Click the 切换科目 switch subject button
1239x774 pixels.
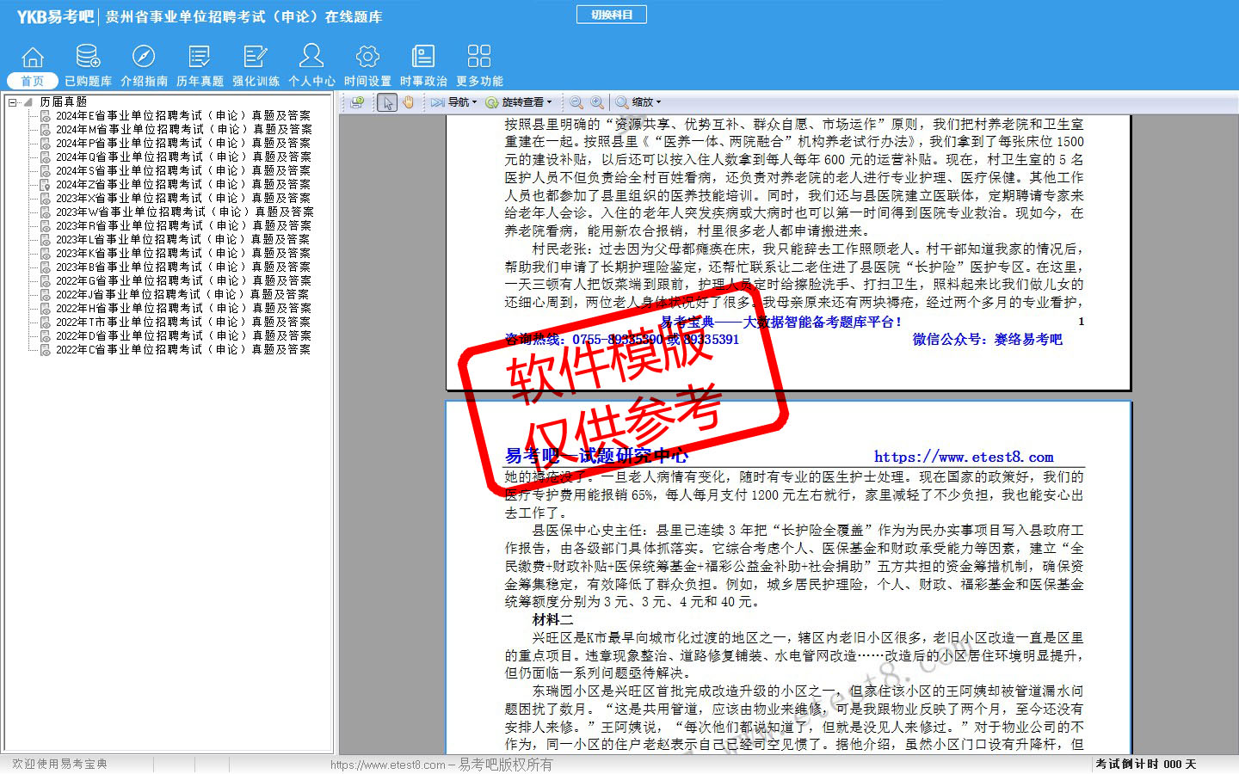click(612, 15)
